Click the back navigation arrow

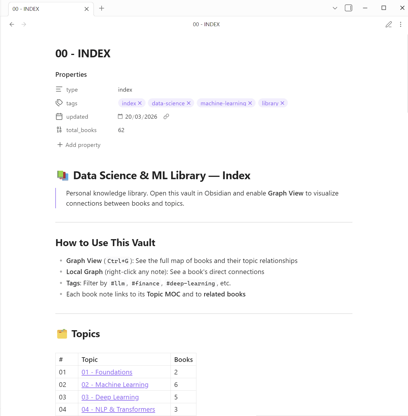pos(12,24)
